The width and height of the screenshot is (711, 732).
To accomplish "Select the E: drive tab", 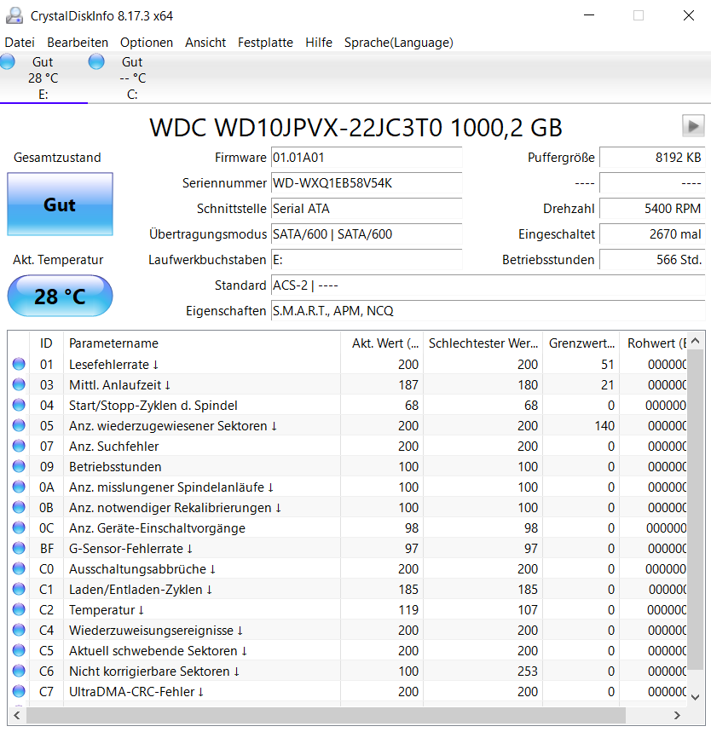I will [43, 78].
